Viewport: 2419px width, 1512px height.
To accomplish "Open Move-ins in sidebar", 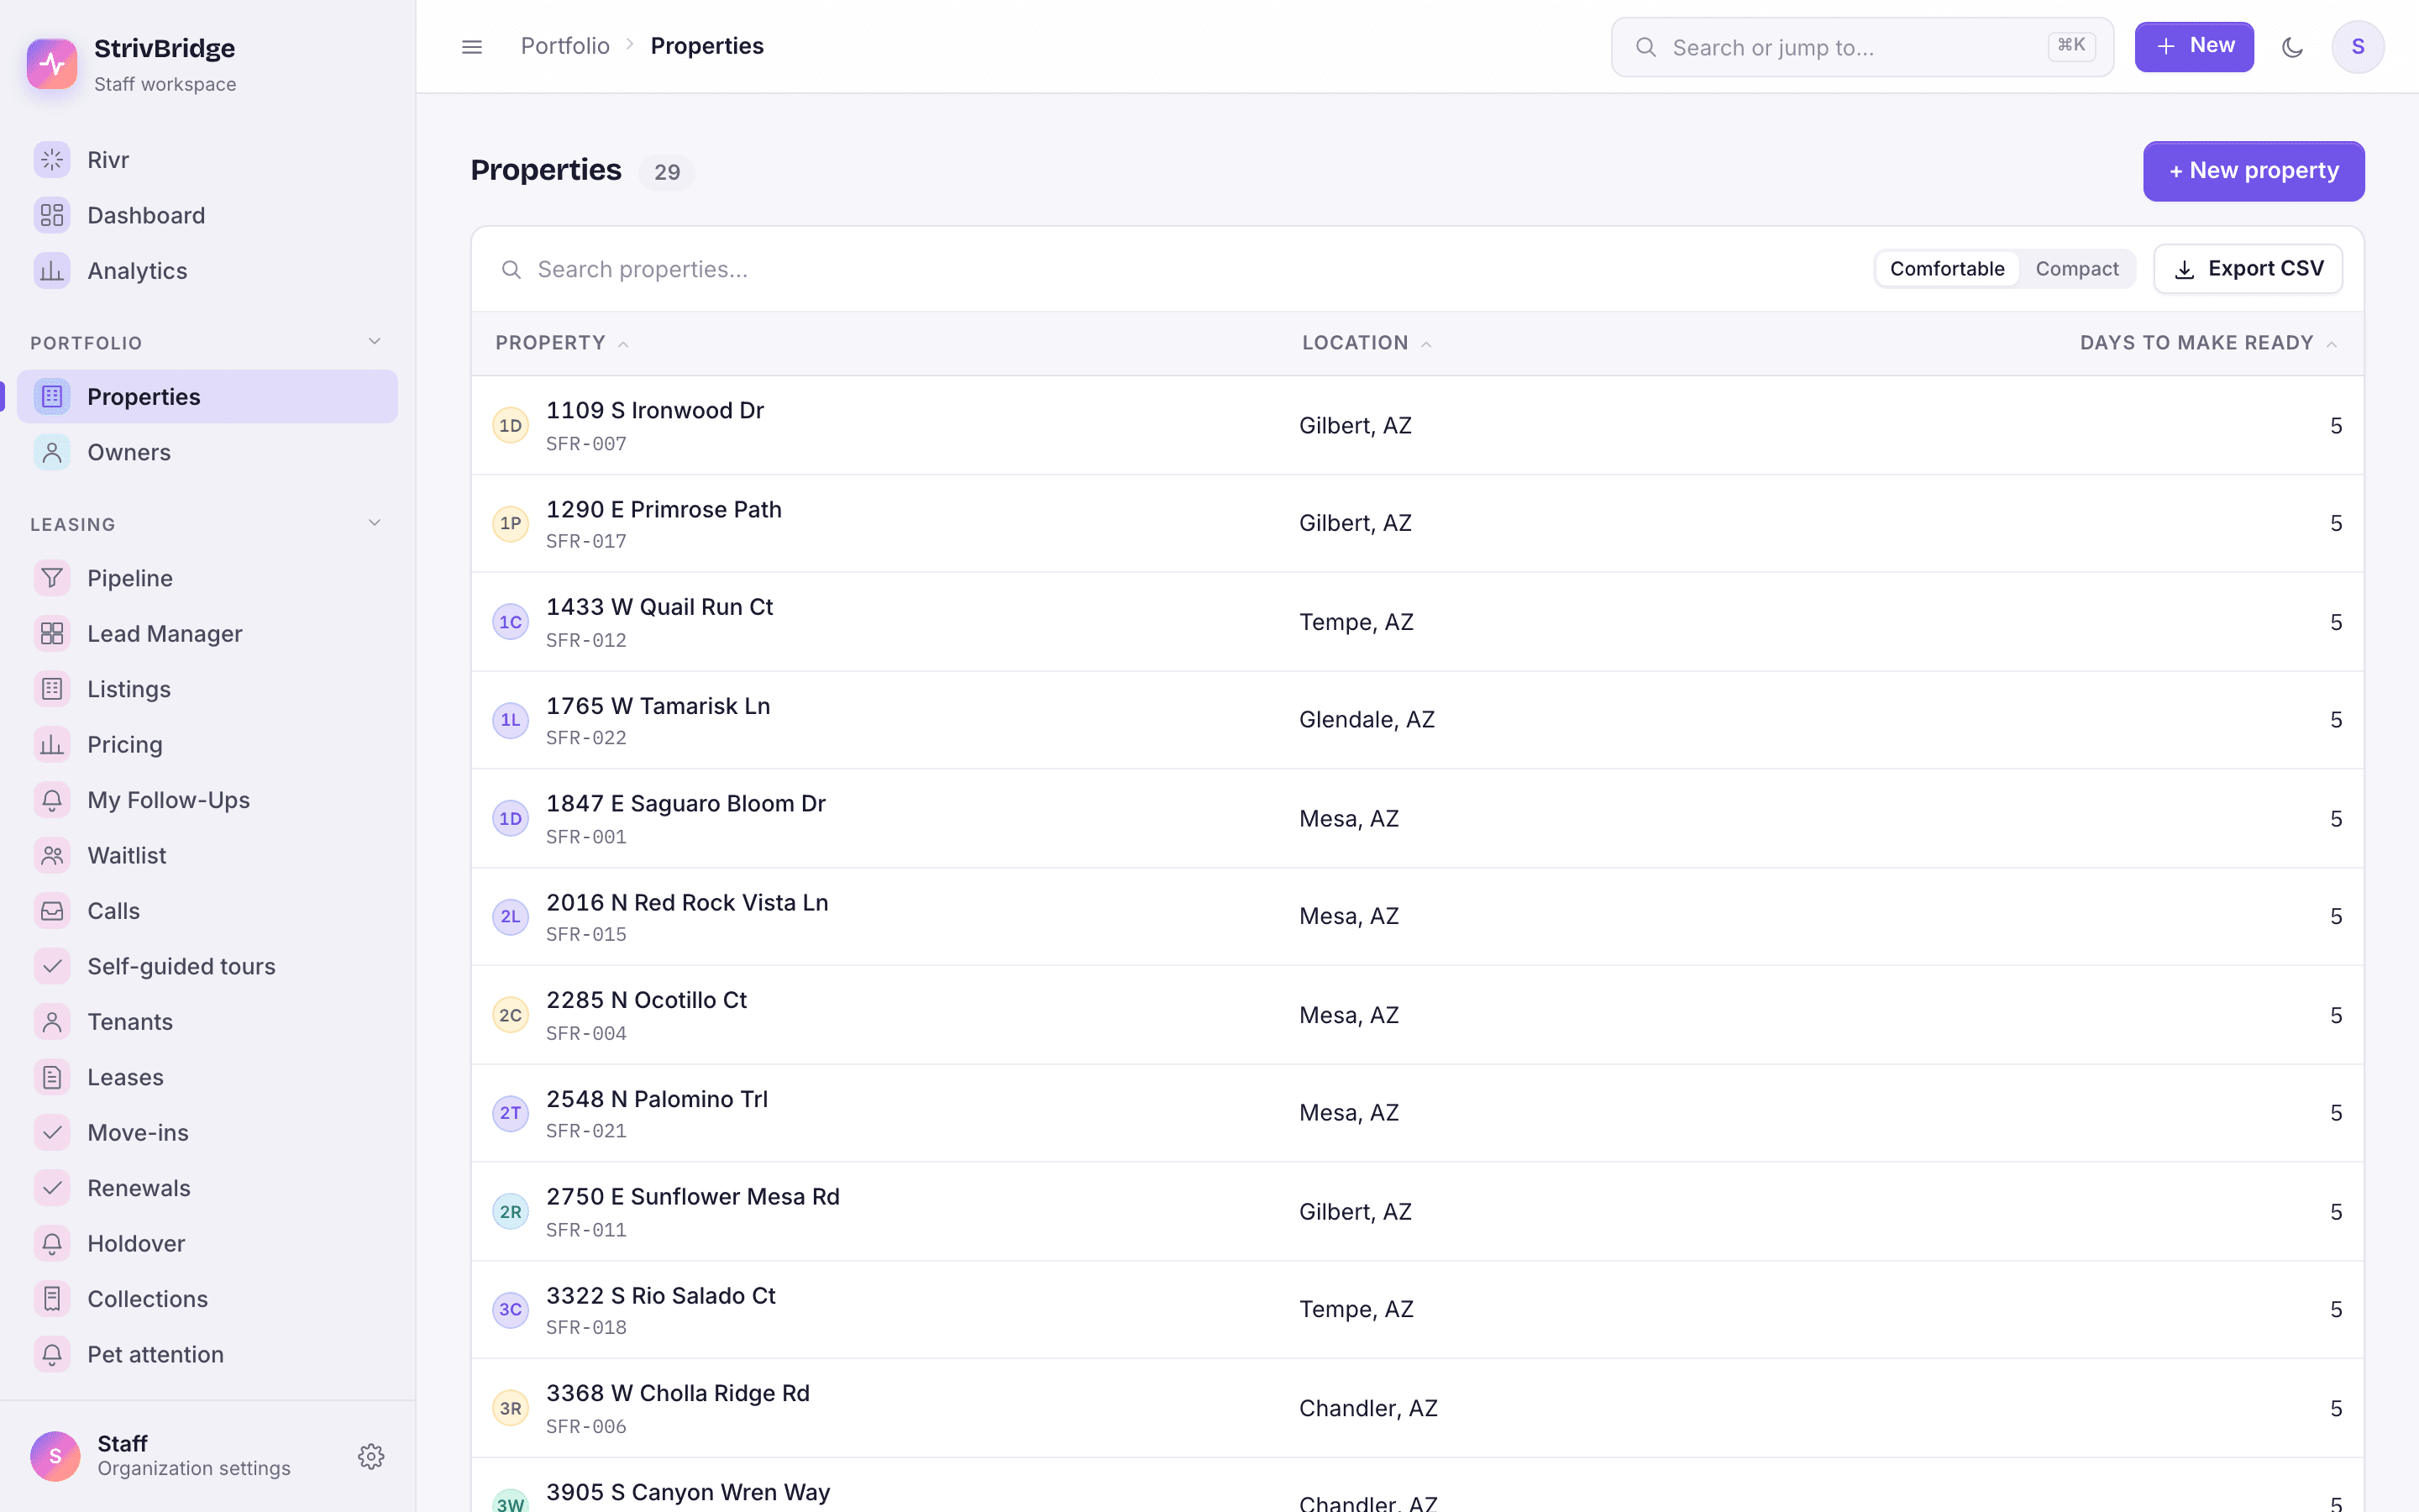I will pyautogui.click(x=207, y=1133).
